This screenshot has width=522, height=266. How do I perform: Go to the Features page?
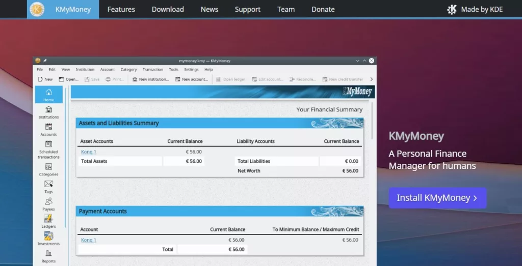121,9
